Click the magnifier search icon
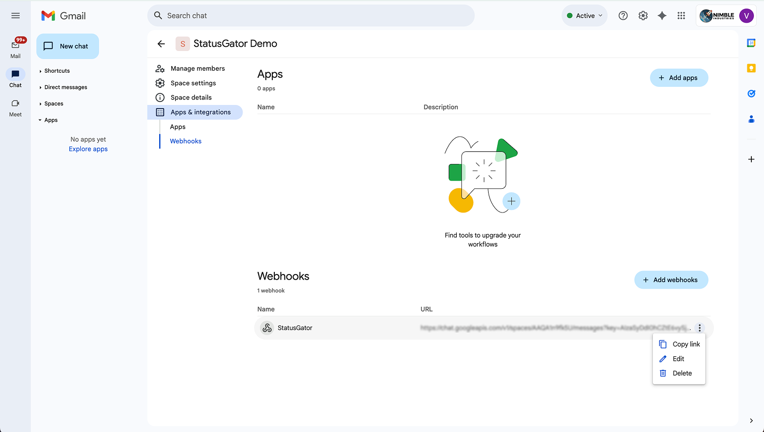 coord(158,16)
